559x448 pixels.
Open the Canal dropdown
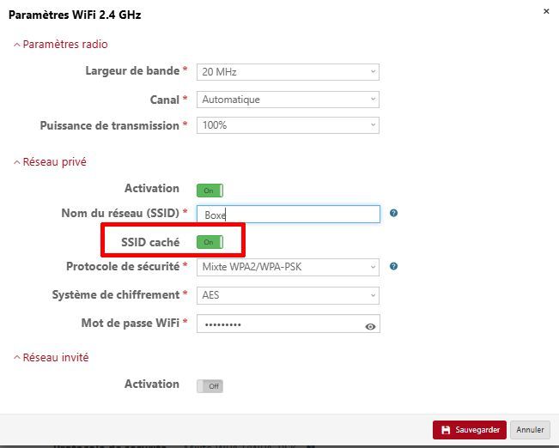coord(288,100)
